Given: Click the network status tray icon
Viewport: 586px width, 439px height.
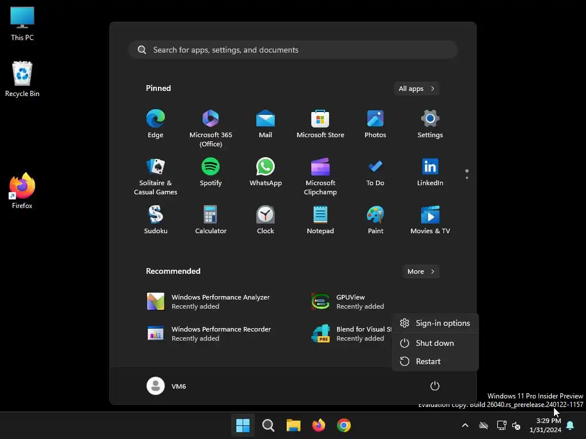Looking at the screenshot, I should coord(501,425).
